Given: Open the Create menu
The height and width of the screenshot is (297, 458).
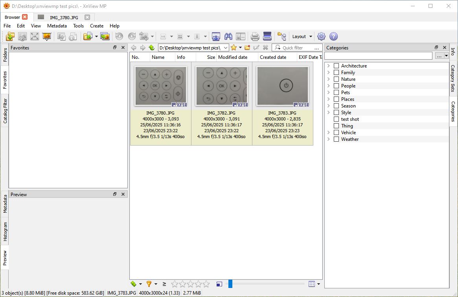Looking at the screenshot, I should 97,26.
